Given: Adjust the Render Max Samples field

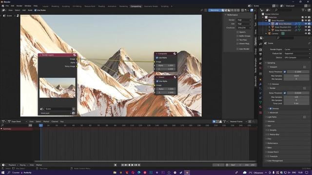Looking at the screenshot, I should (296, 97).
